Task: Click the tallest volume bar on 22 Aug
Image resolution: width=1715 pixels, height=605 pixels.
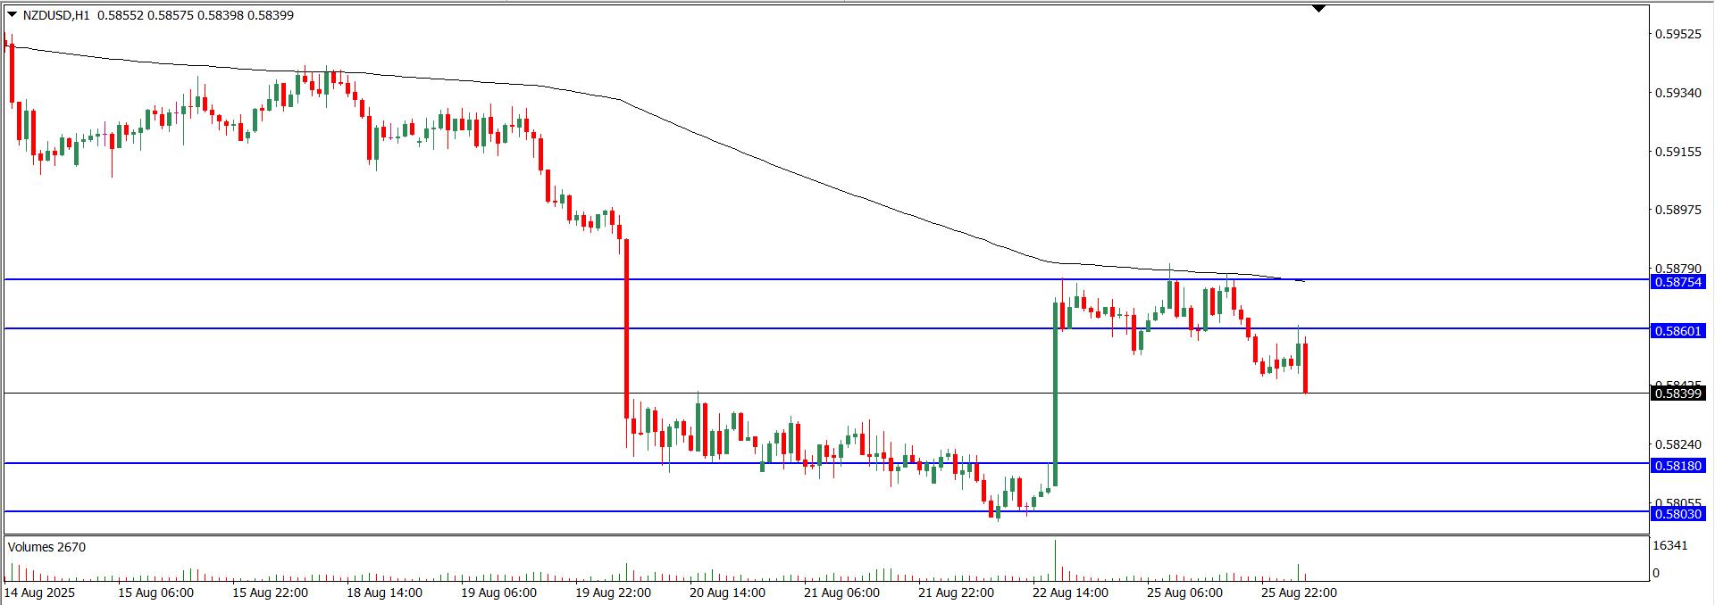Action: [1056, 559]
